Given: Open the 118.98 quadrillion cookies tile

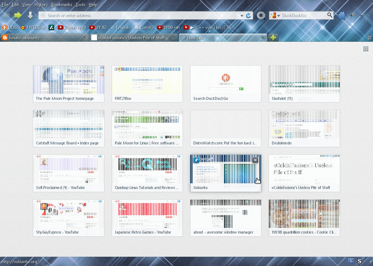Looking at the screenshot, I should pos(304,218).
